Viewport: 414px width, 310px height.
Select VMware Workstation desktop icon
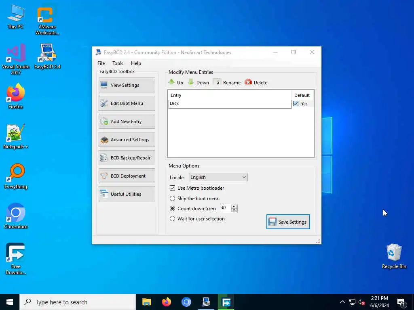[47, 20]
